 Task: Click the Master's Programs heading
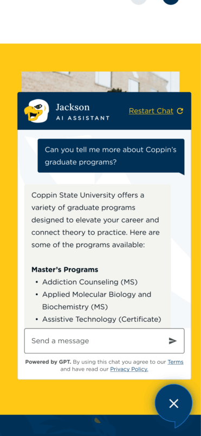pyautogui.click(x=64, y=270)
